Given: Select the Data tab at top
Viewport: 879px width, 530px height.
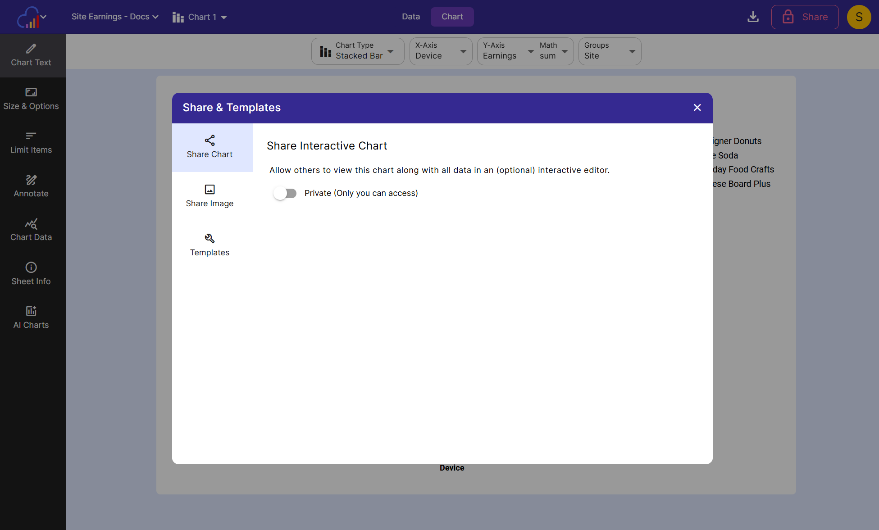Looking at the screenshot, I should (x=410, y=17).
